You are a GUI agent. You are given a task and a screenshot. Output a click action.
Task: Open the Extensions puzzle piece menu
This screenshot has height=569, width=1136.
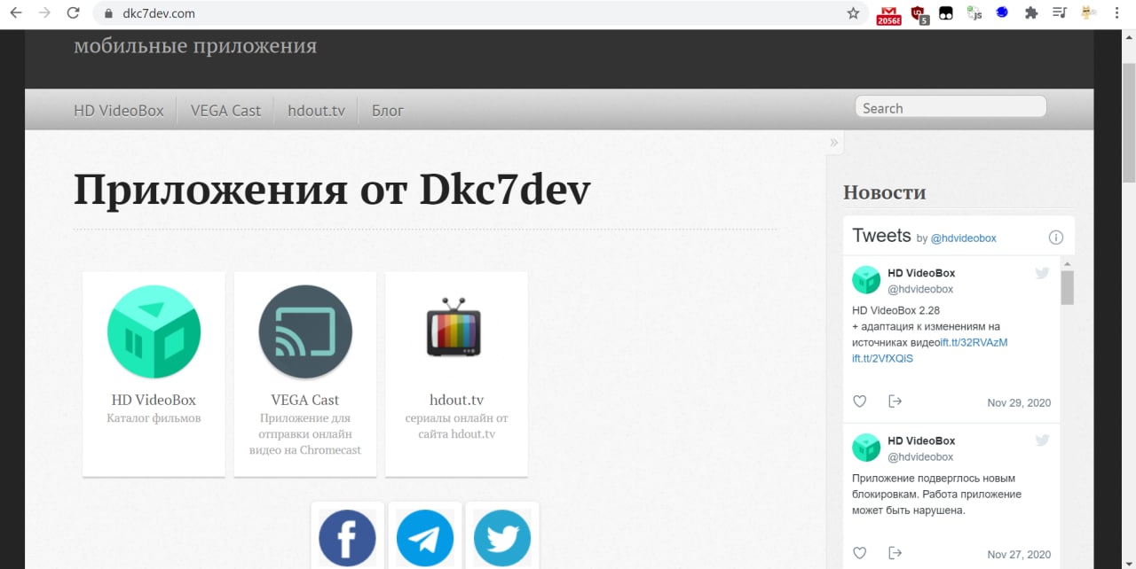click(1030, 13)
